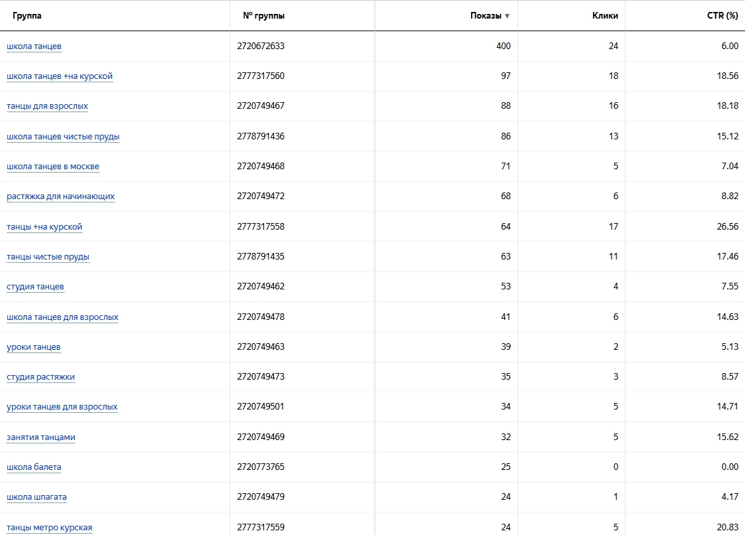Click the sort arrow next to Показы
Screen dimensions: 745x535
click(x=508, y=17)
